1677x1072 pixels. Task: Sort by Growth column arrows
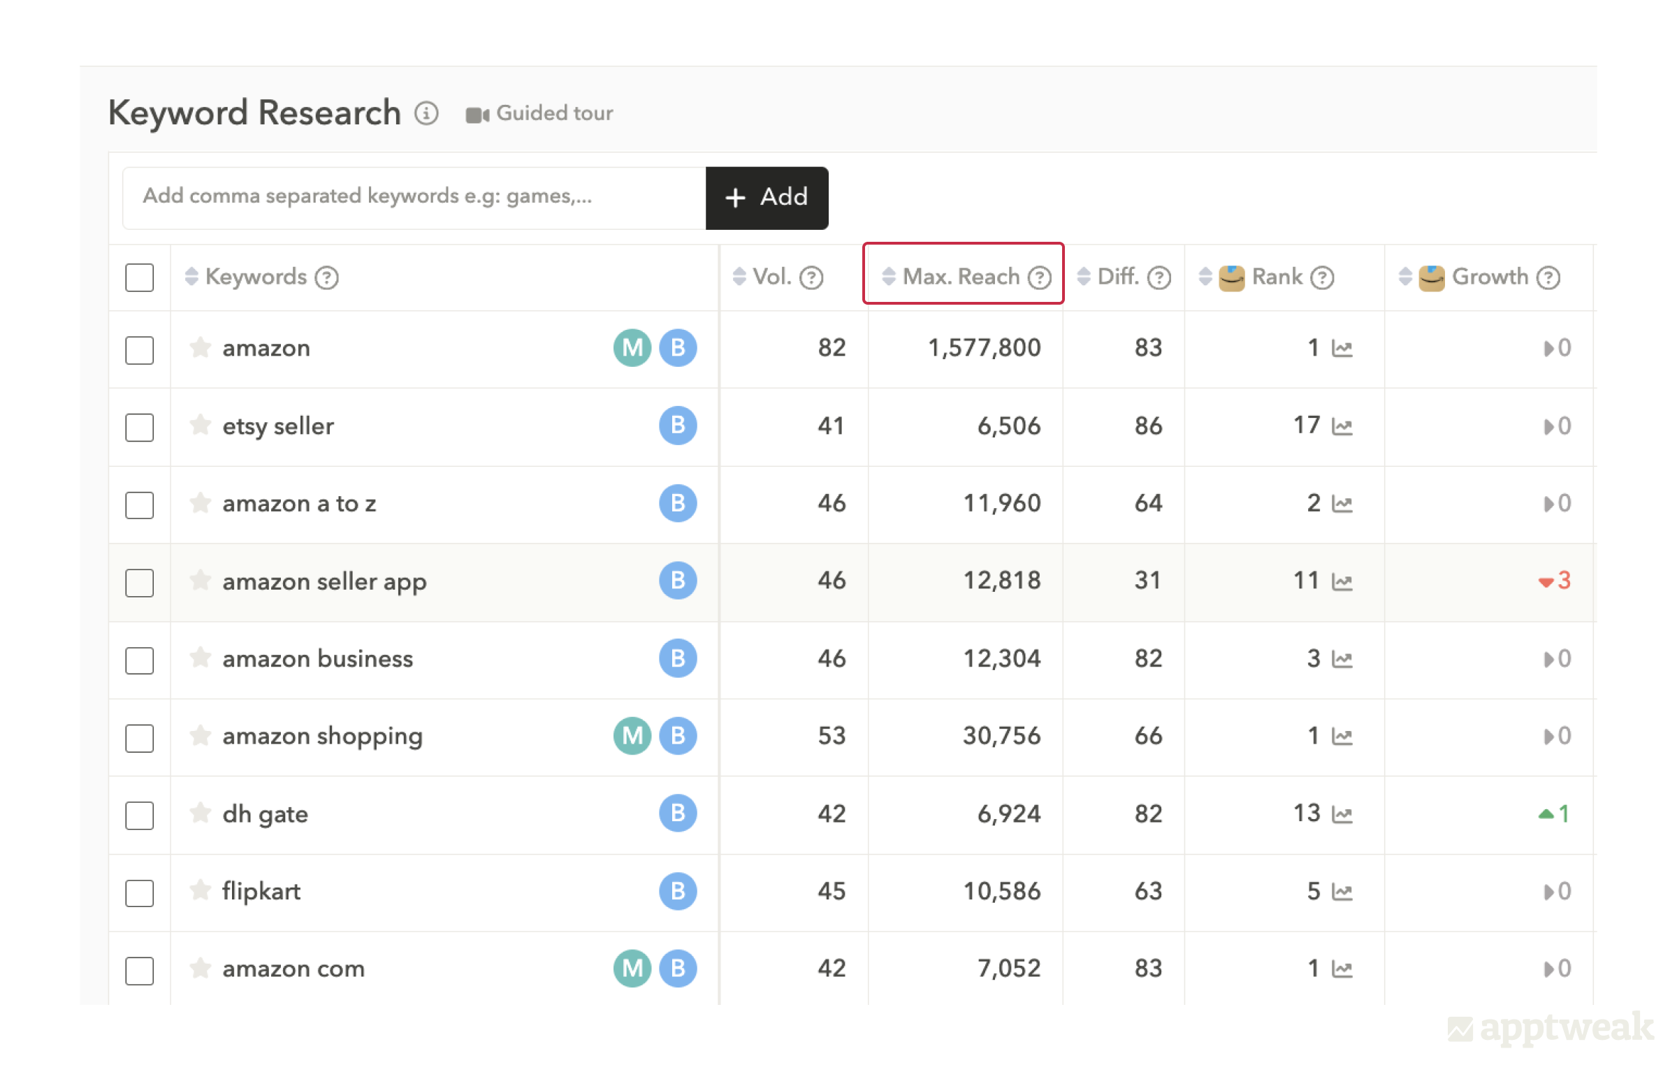click(x=1405, y=277)
